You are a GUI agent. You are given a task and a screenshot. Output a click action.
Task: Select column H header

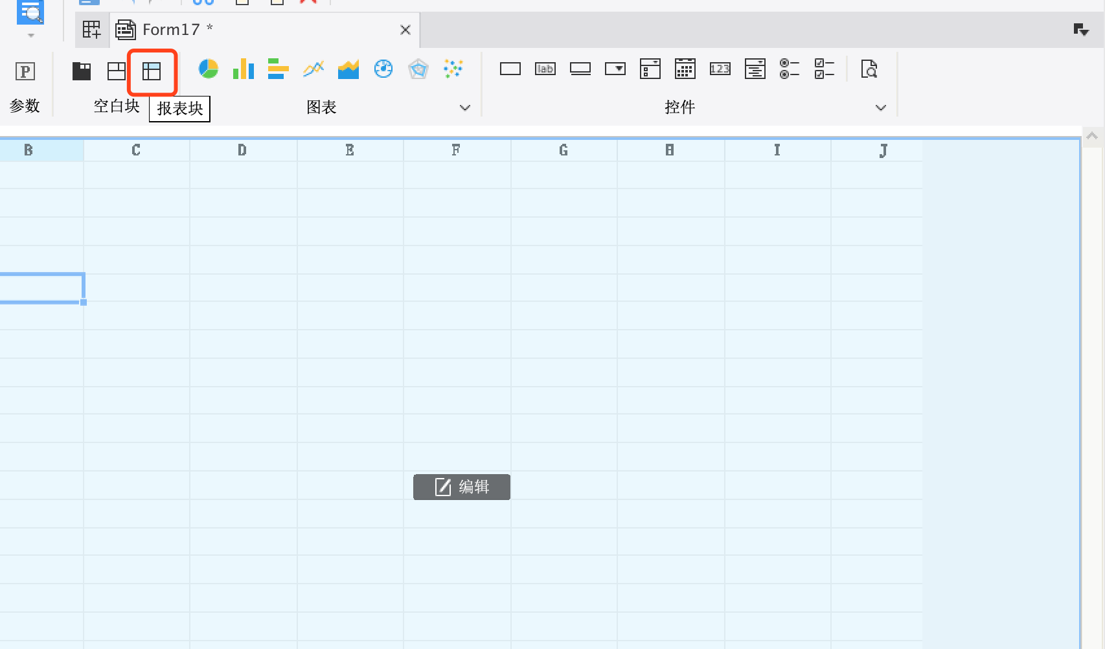[671, 150]
